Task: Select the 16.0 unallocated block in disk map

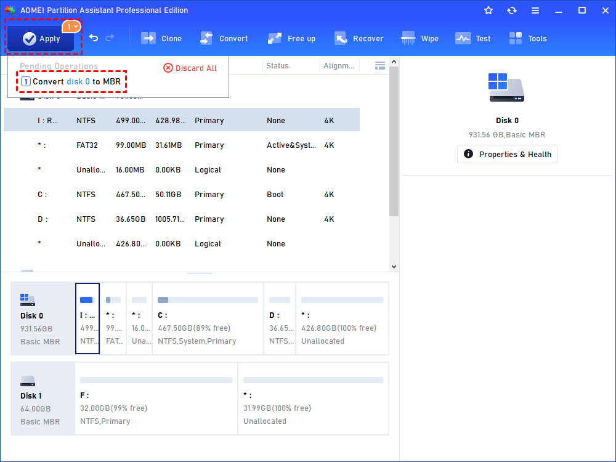Action: (x=139, y=318)
